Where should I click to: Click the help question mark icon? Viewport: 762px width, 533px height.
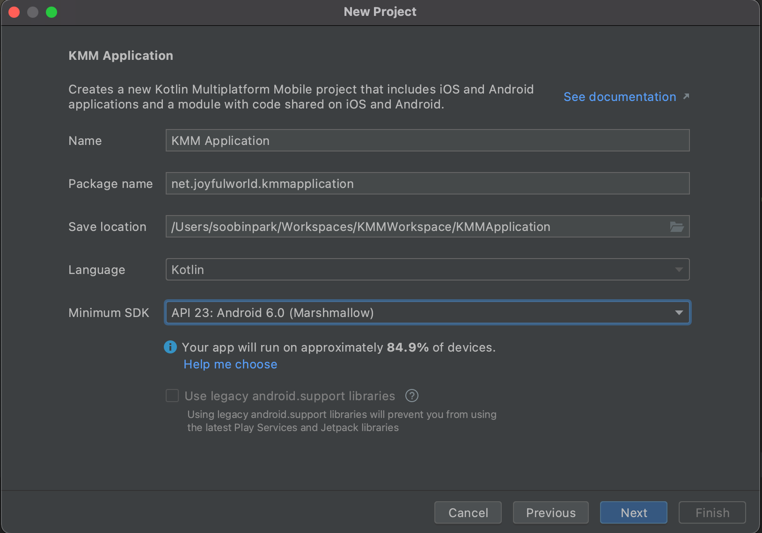click(412, 396)
